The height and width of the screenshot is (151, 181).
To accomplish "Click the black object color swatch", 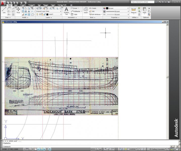I will click(107, 8).
